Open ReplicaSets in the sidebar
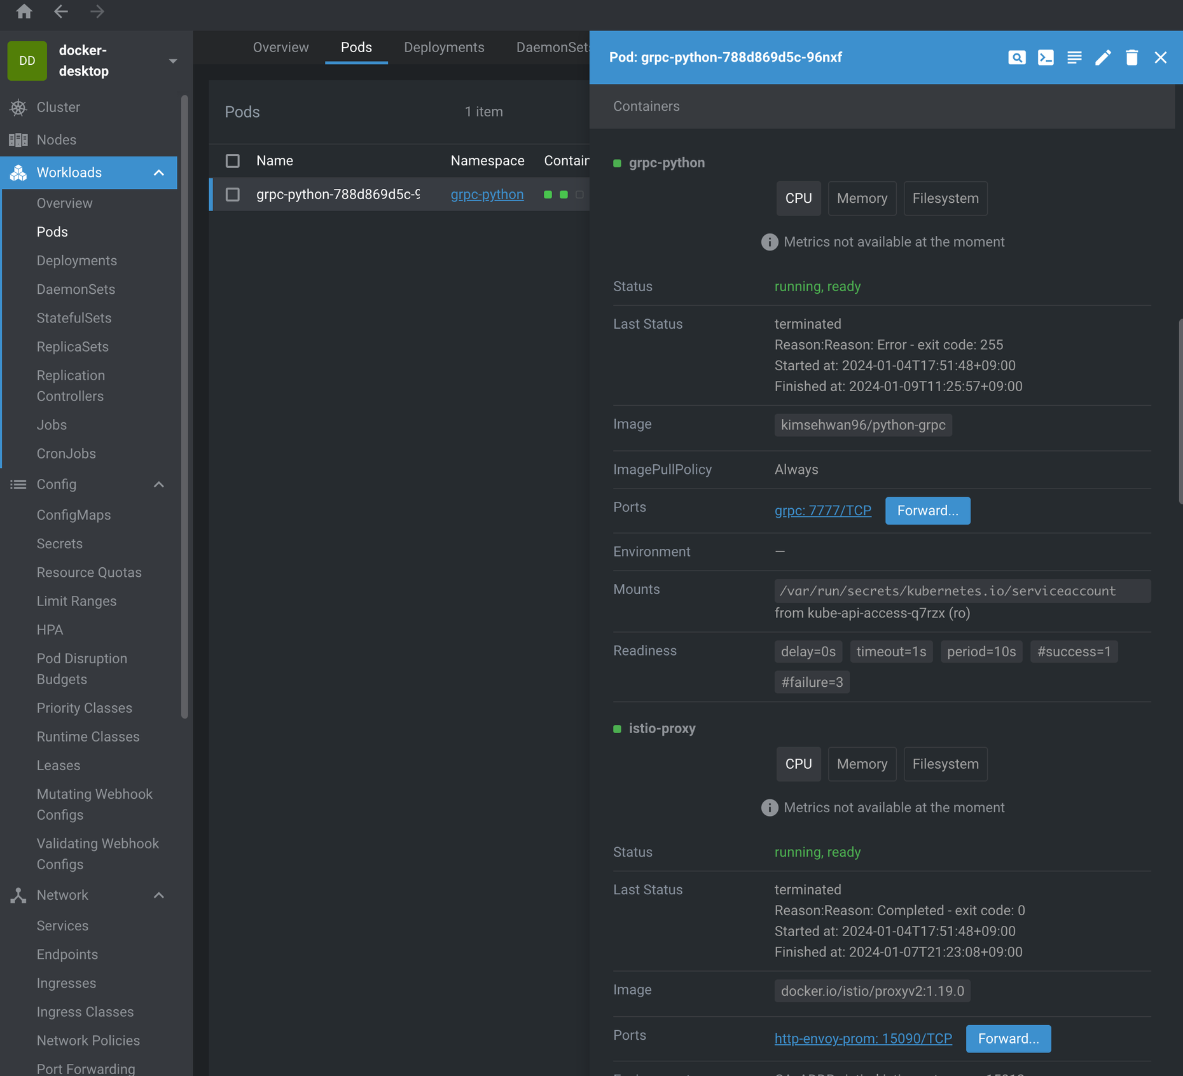 pyautogui.click(x=73, y=347)
